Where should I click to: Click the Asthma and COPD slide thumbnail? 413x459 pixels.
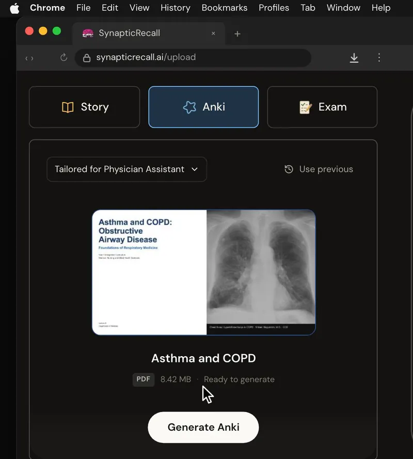204,272
